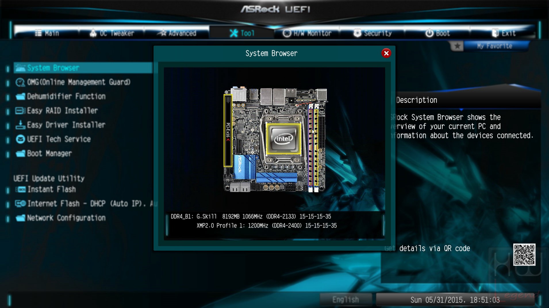Open the Exit tab
This screenshot has width=549, height=308.
click(502, 33)
